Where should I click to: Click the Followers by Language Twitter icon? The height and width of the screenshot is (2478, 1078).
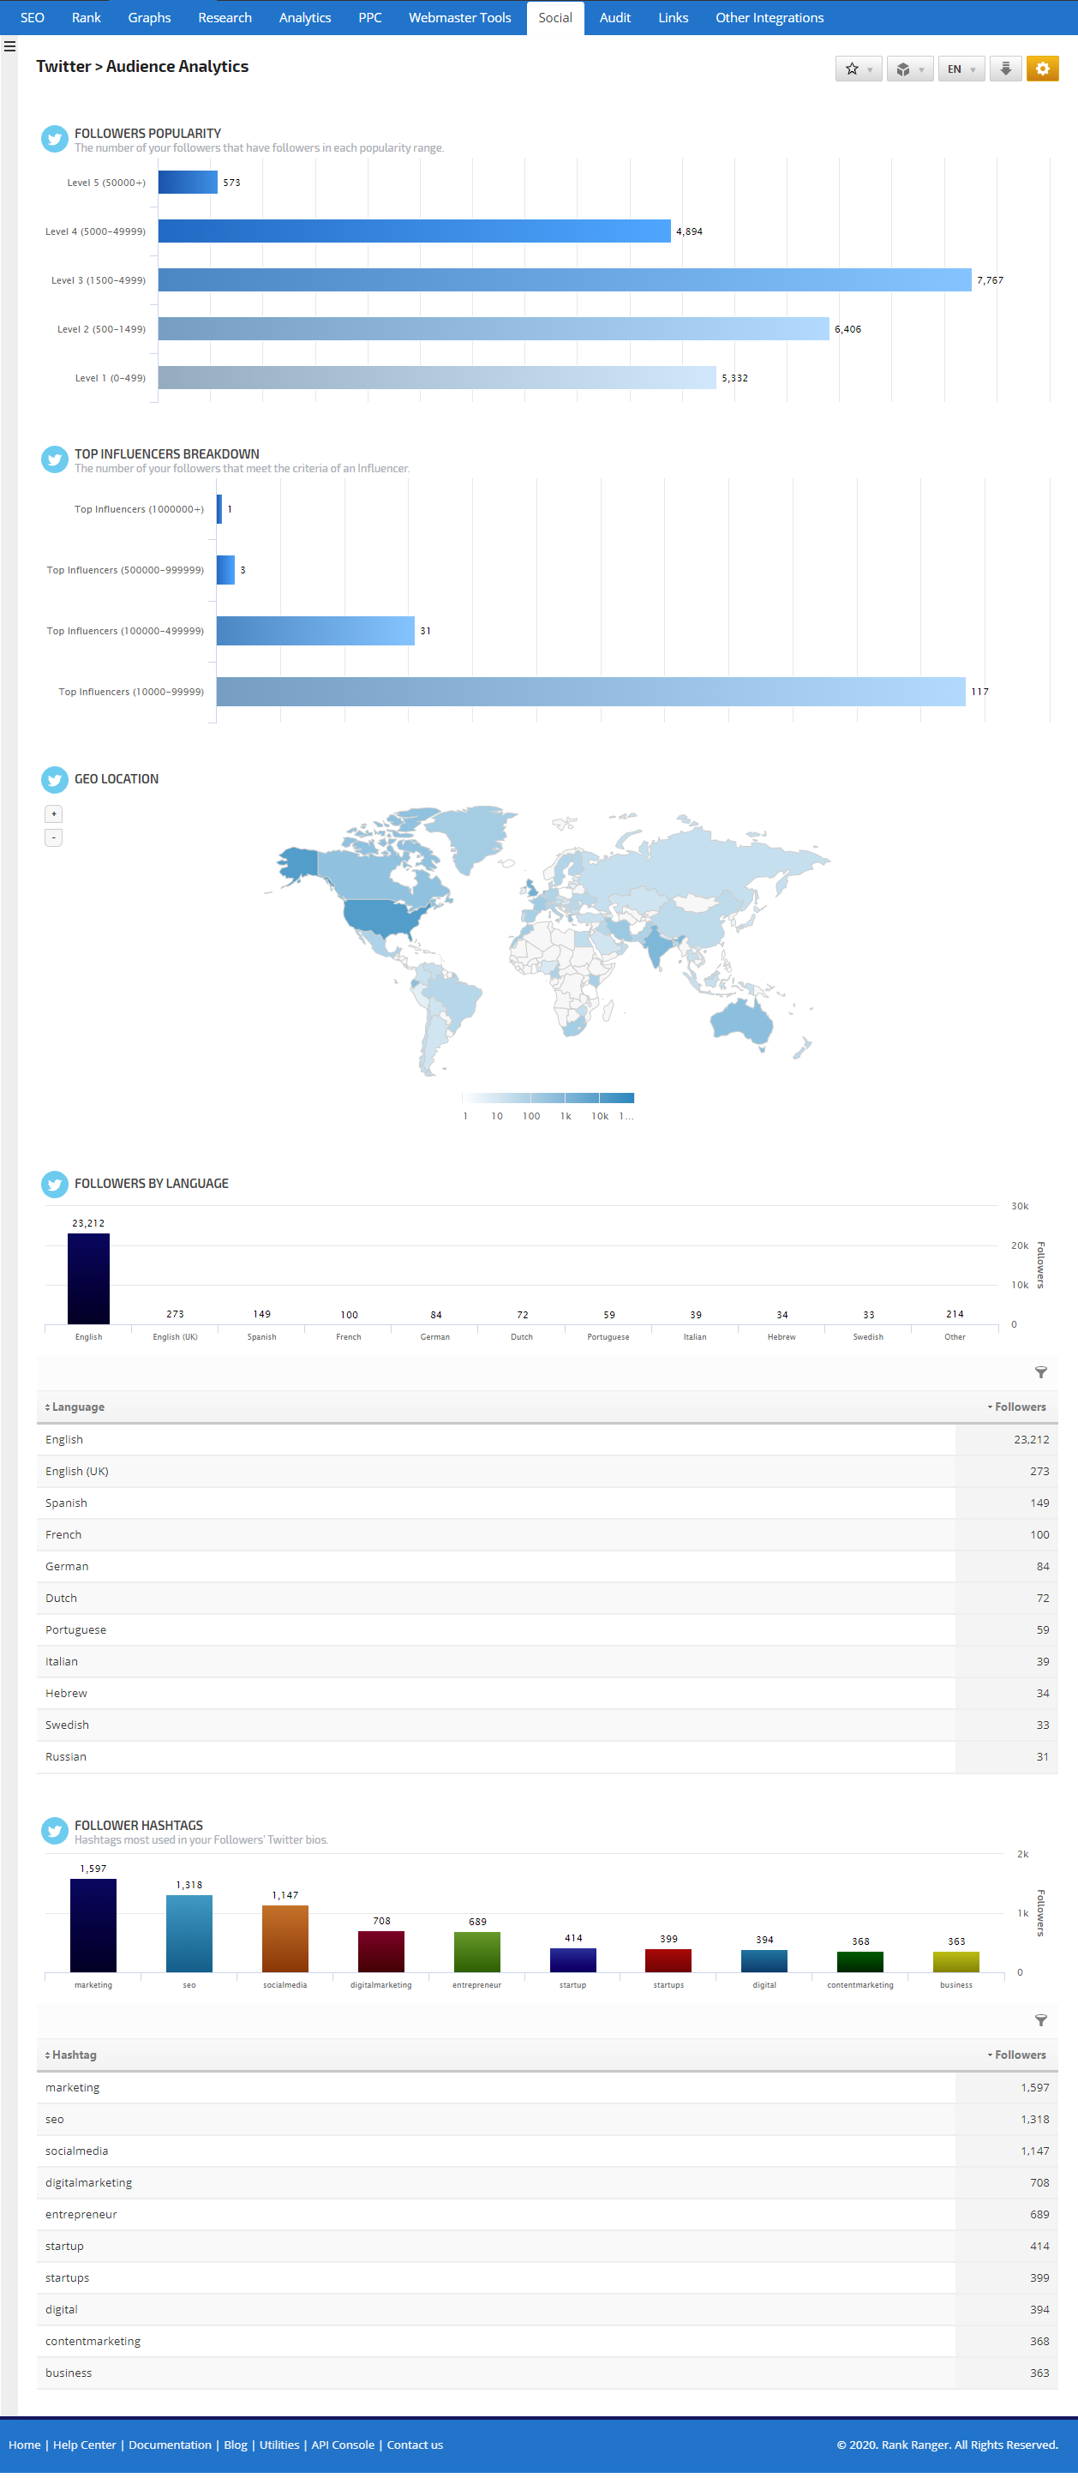(x=55, y=1185)
